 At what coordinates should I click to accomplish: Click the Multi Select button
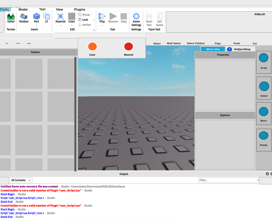174,43
